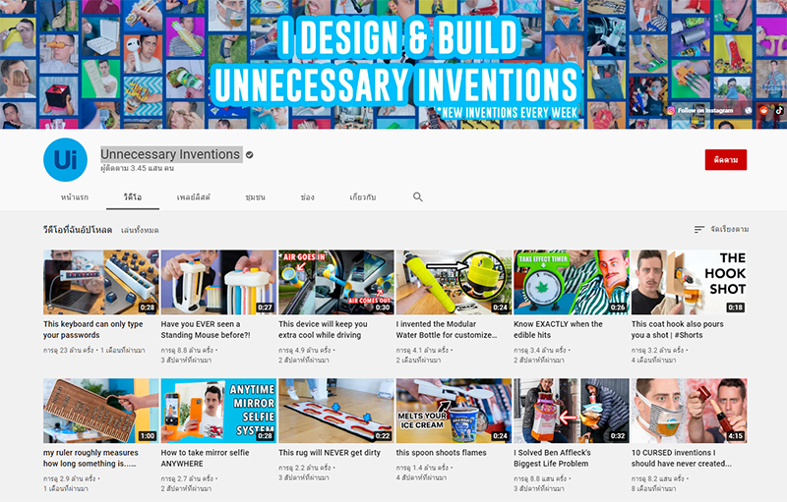The width and height of the screenshot is (787, 502).
Task: Click title '10 CURSED inventions I should have never created'
Action: coord(681,458)
